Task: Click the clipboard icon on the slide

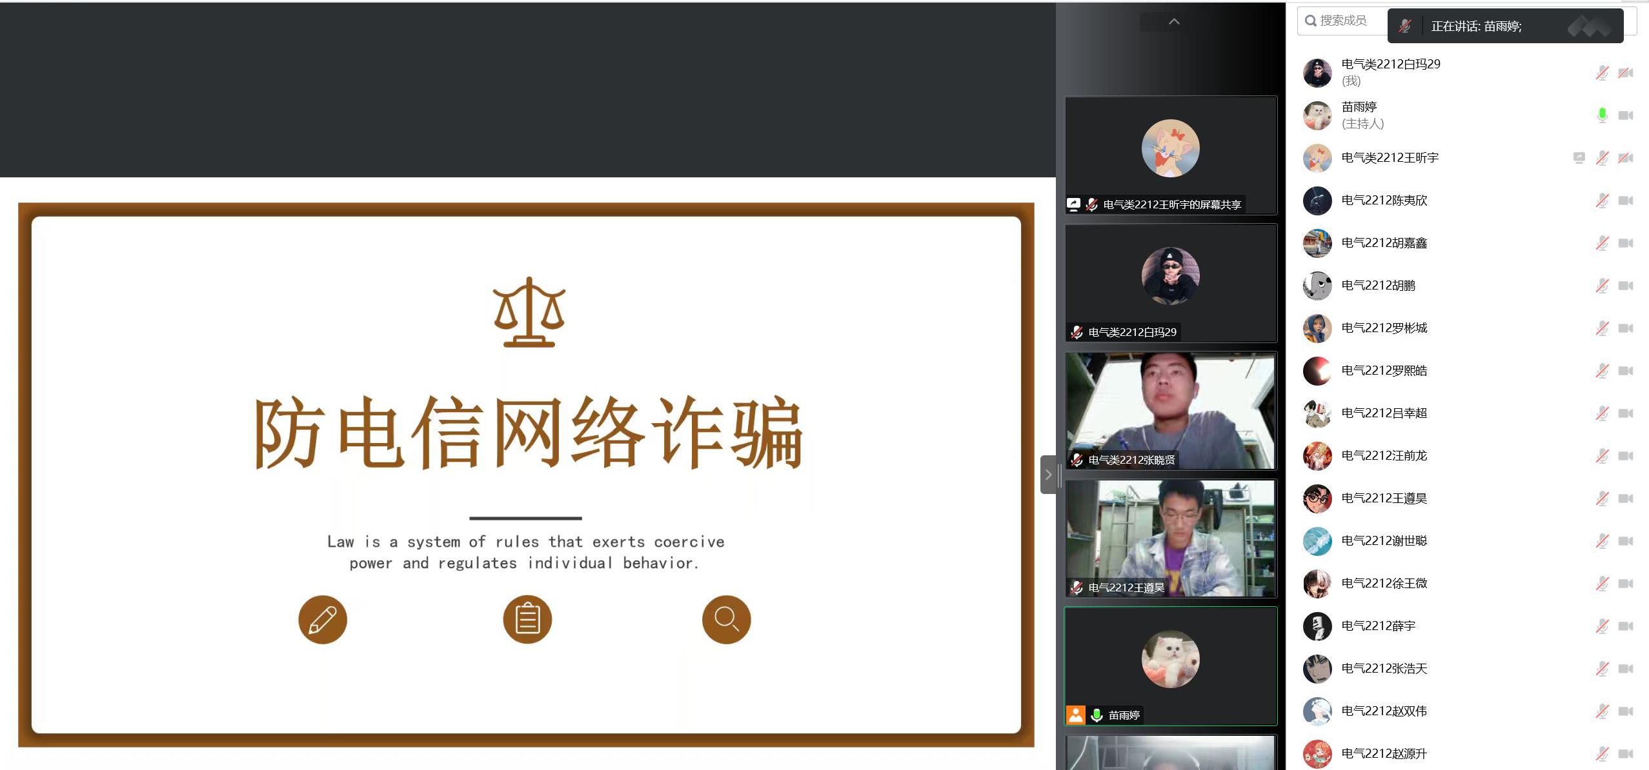Action: [527, 620]
